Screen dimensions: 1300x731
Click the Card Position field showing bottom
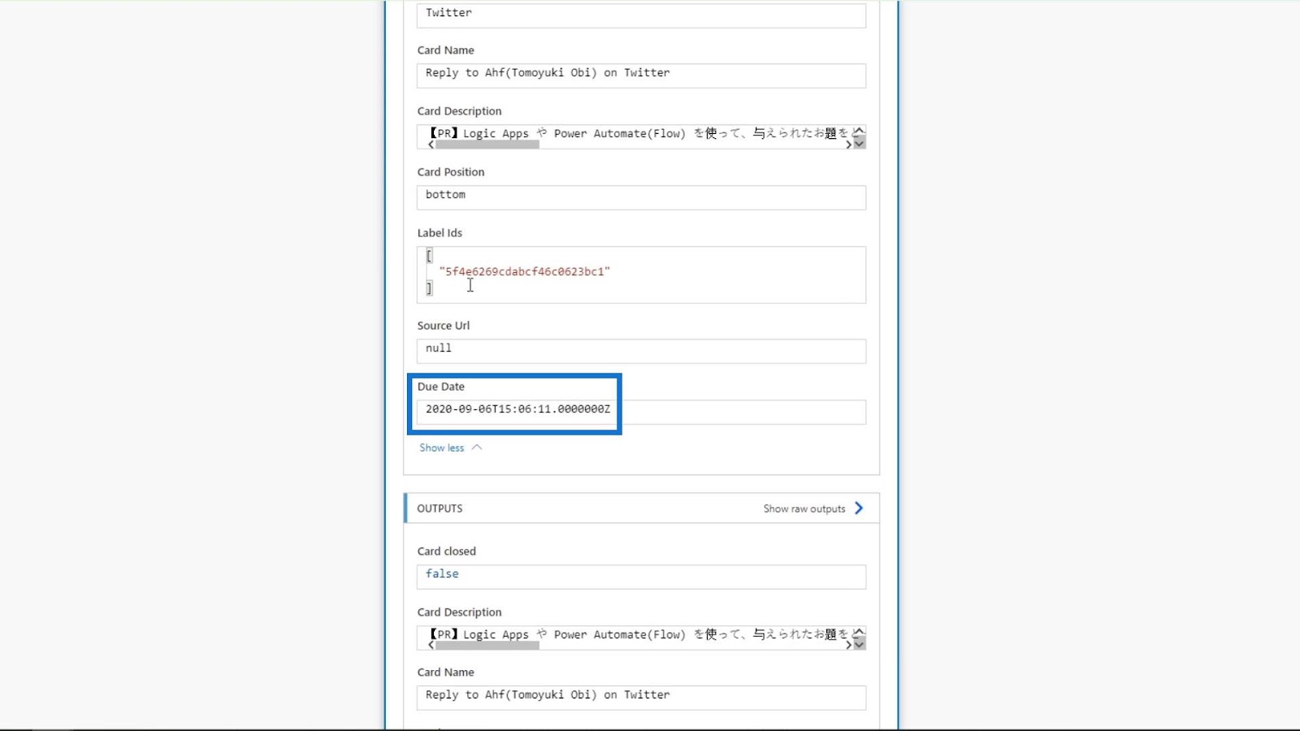point(641,197)
